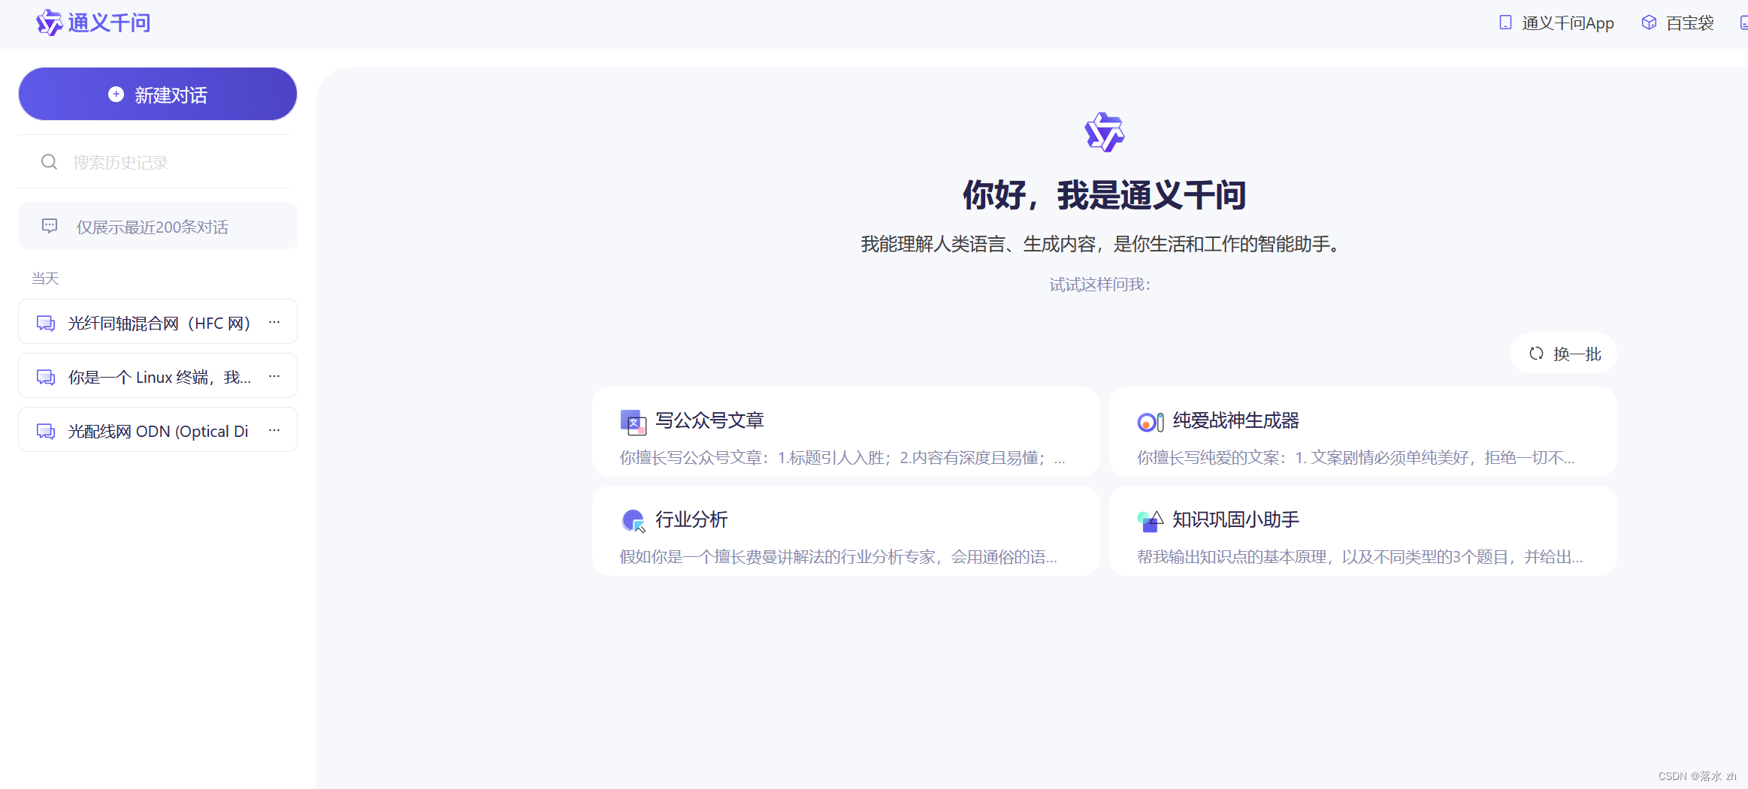The image size is (1748, 789).
Task: Click the large Tongyi logo above the greeting
Action: click(x=1104, y=132)
